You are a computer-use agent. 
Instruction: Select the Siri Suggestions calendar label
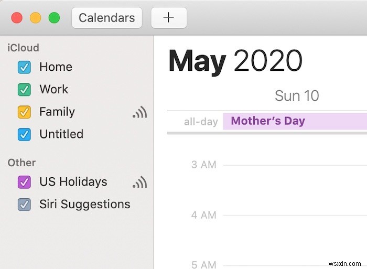click(85, 205)
